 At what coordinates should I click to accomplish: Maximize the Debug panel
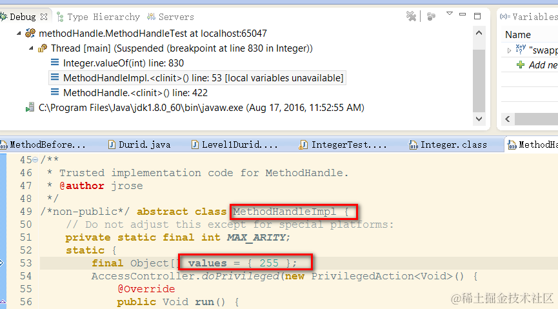pyautogui.click(x=477, y=16)
